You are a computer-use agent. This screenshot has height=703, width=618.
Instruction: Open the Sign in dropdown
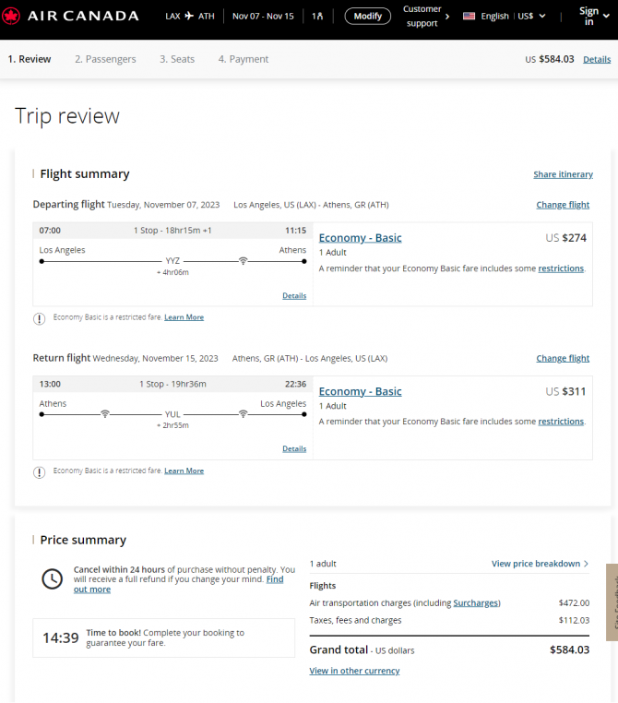click(594, 16)
